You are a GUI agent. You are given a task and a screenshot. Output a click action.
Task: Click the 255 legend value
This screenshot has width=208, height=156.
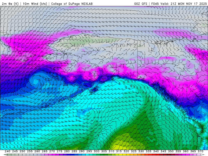click(x=30, y=151)
